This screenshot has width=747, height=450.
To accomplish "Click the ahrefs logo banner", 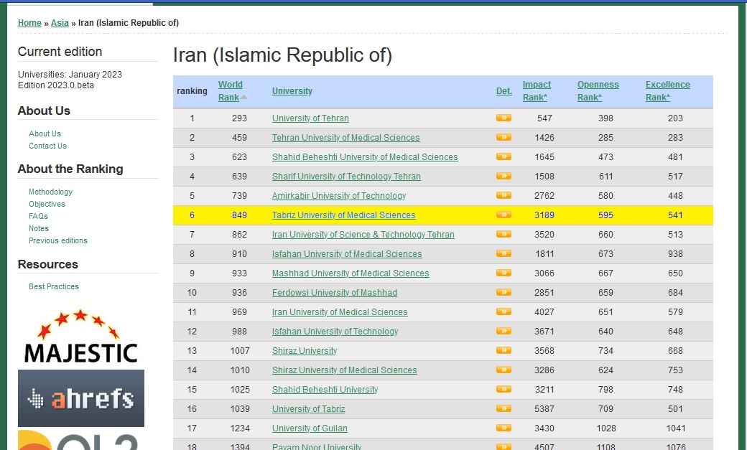I will [x=80, y=398].
